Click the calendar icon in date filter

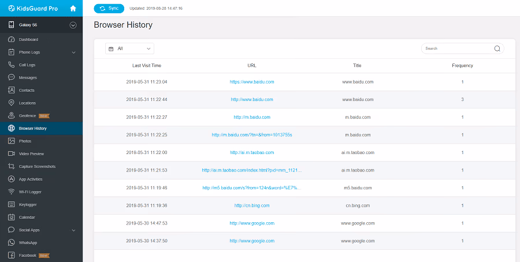111,48
